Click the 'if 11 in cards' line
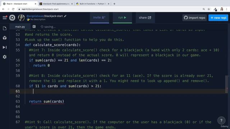The image size is (230, 129). tap(65, 86)
